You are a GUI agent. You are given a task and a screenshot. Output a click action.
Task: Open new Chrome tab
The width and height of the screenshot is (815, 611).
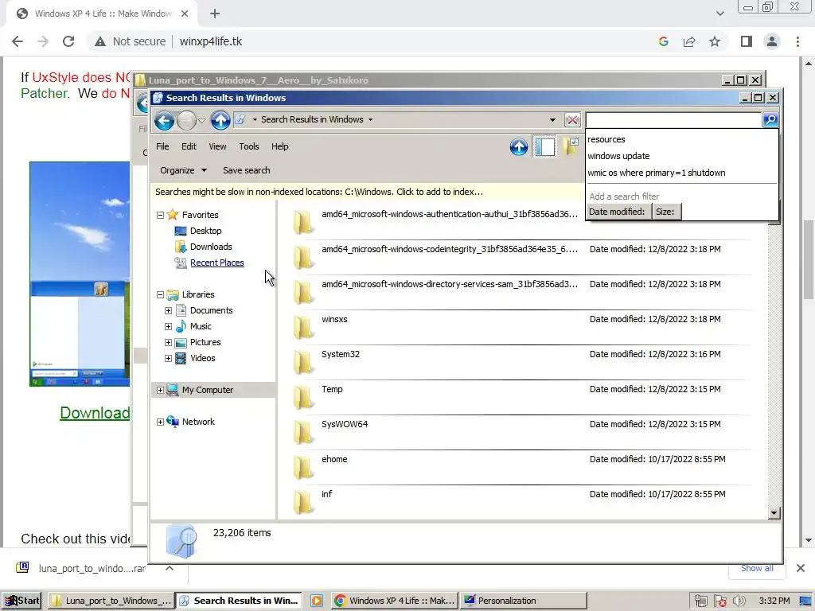point(215,14)
